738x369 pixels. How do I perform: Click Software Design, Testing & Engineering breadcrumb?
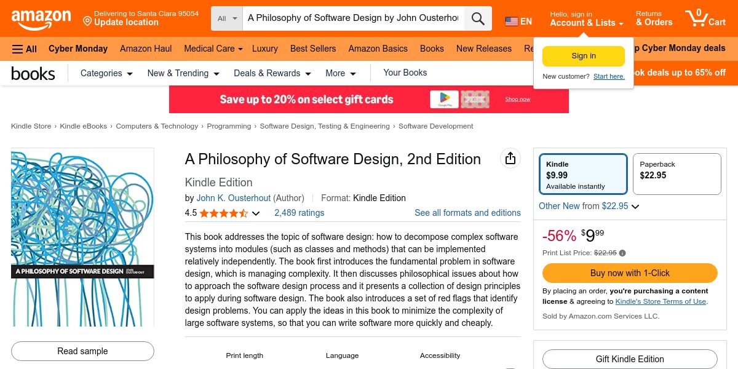point(325,126)
